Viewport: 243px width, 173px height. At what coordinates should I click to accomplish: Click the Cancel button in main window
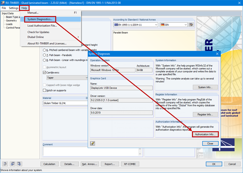click(232, 164)
